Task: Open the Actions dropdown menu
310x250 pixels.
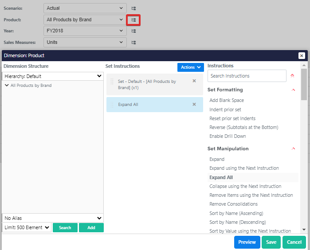Action: coord(191,67)
